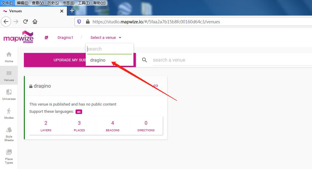
Task: Open the dragino venue card title
Action: (x=42, y=86)
